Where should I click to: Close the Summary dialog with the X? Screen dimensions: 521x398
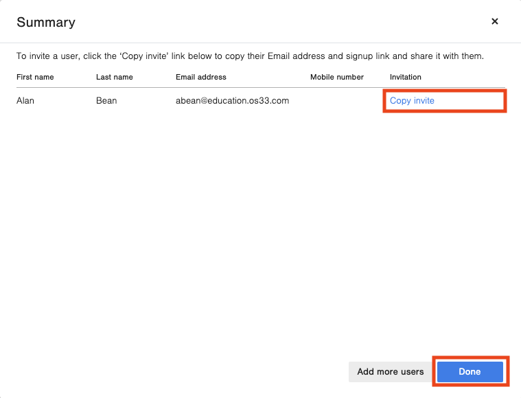pos(494,22)
